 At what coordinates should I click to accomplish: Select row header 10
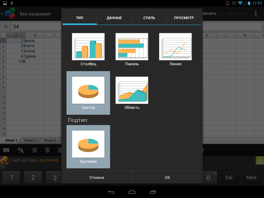3,87
